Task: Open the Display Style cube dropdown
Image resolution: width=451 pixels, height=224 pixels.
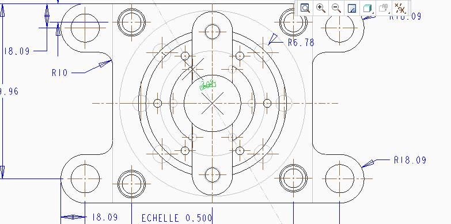Action: tap(368, 8)
